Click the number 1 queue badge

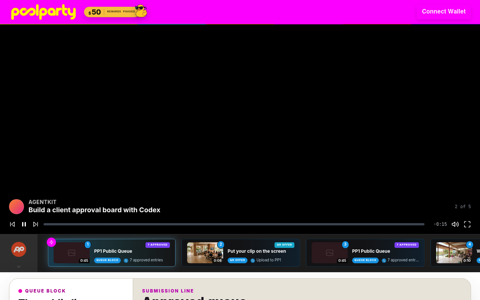pos(88,244)
